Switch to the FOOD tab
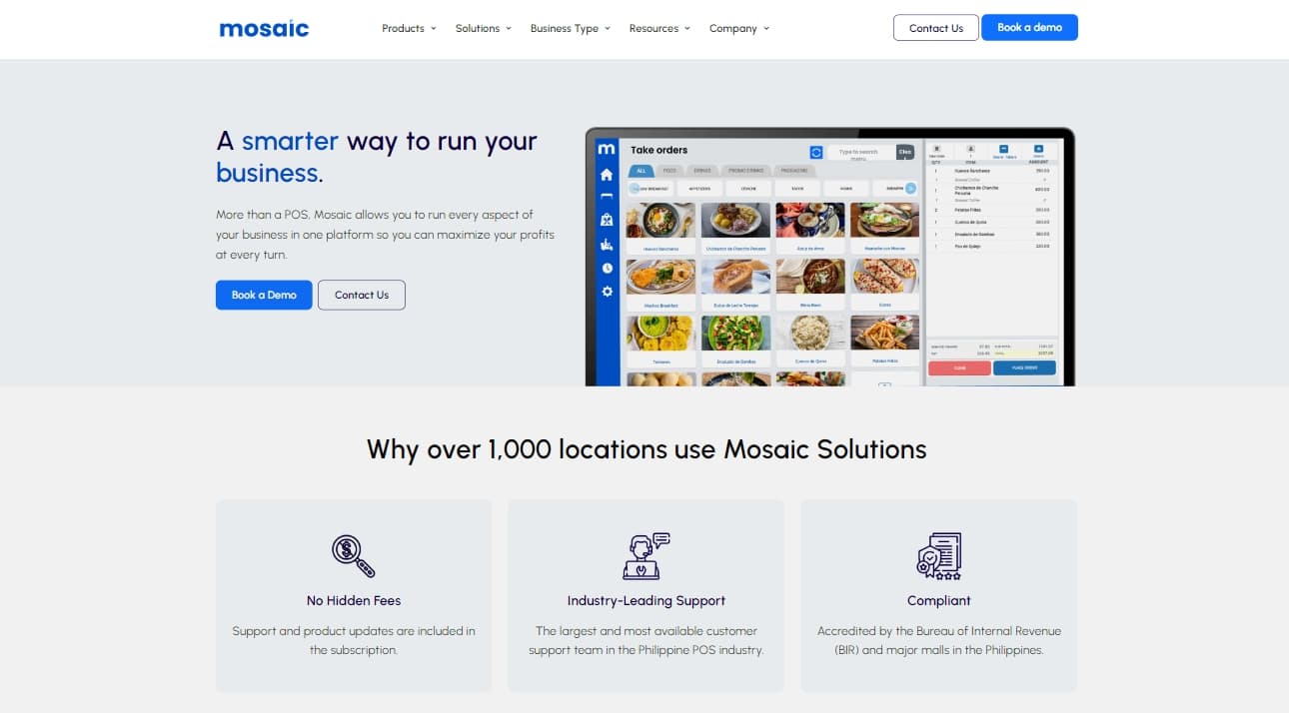Image resolution: width=1289 pixels, height=713 pixels. [669, 171]
